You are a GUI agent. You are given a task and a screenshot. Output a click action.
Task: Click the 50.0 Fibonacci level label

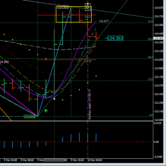(150, 39)
